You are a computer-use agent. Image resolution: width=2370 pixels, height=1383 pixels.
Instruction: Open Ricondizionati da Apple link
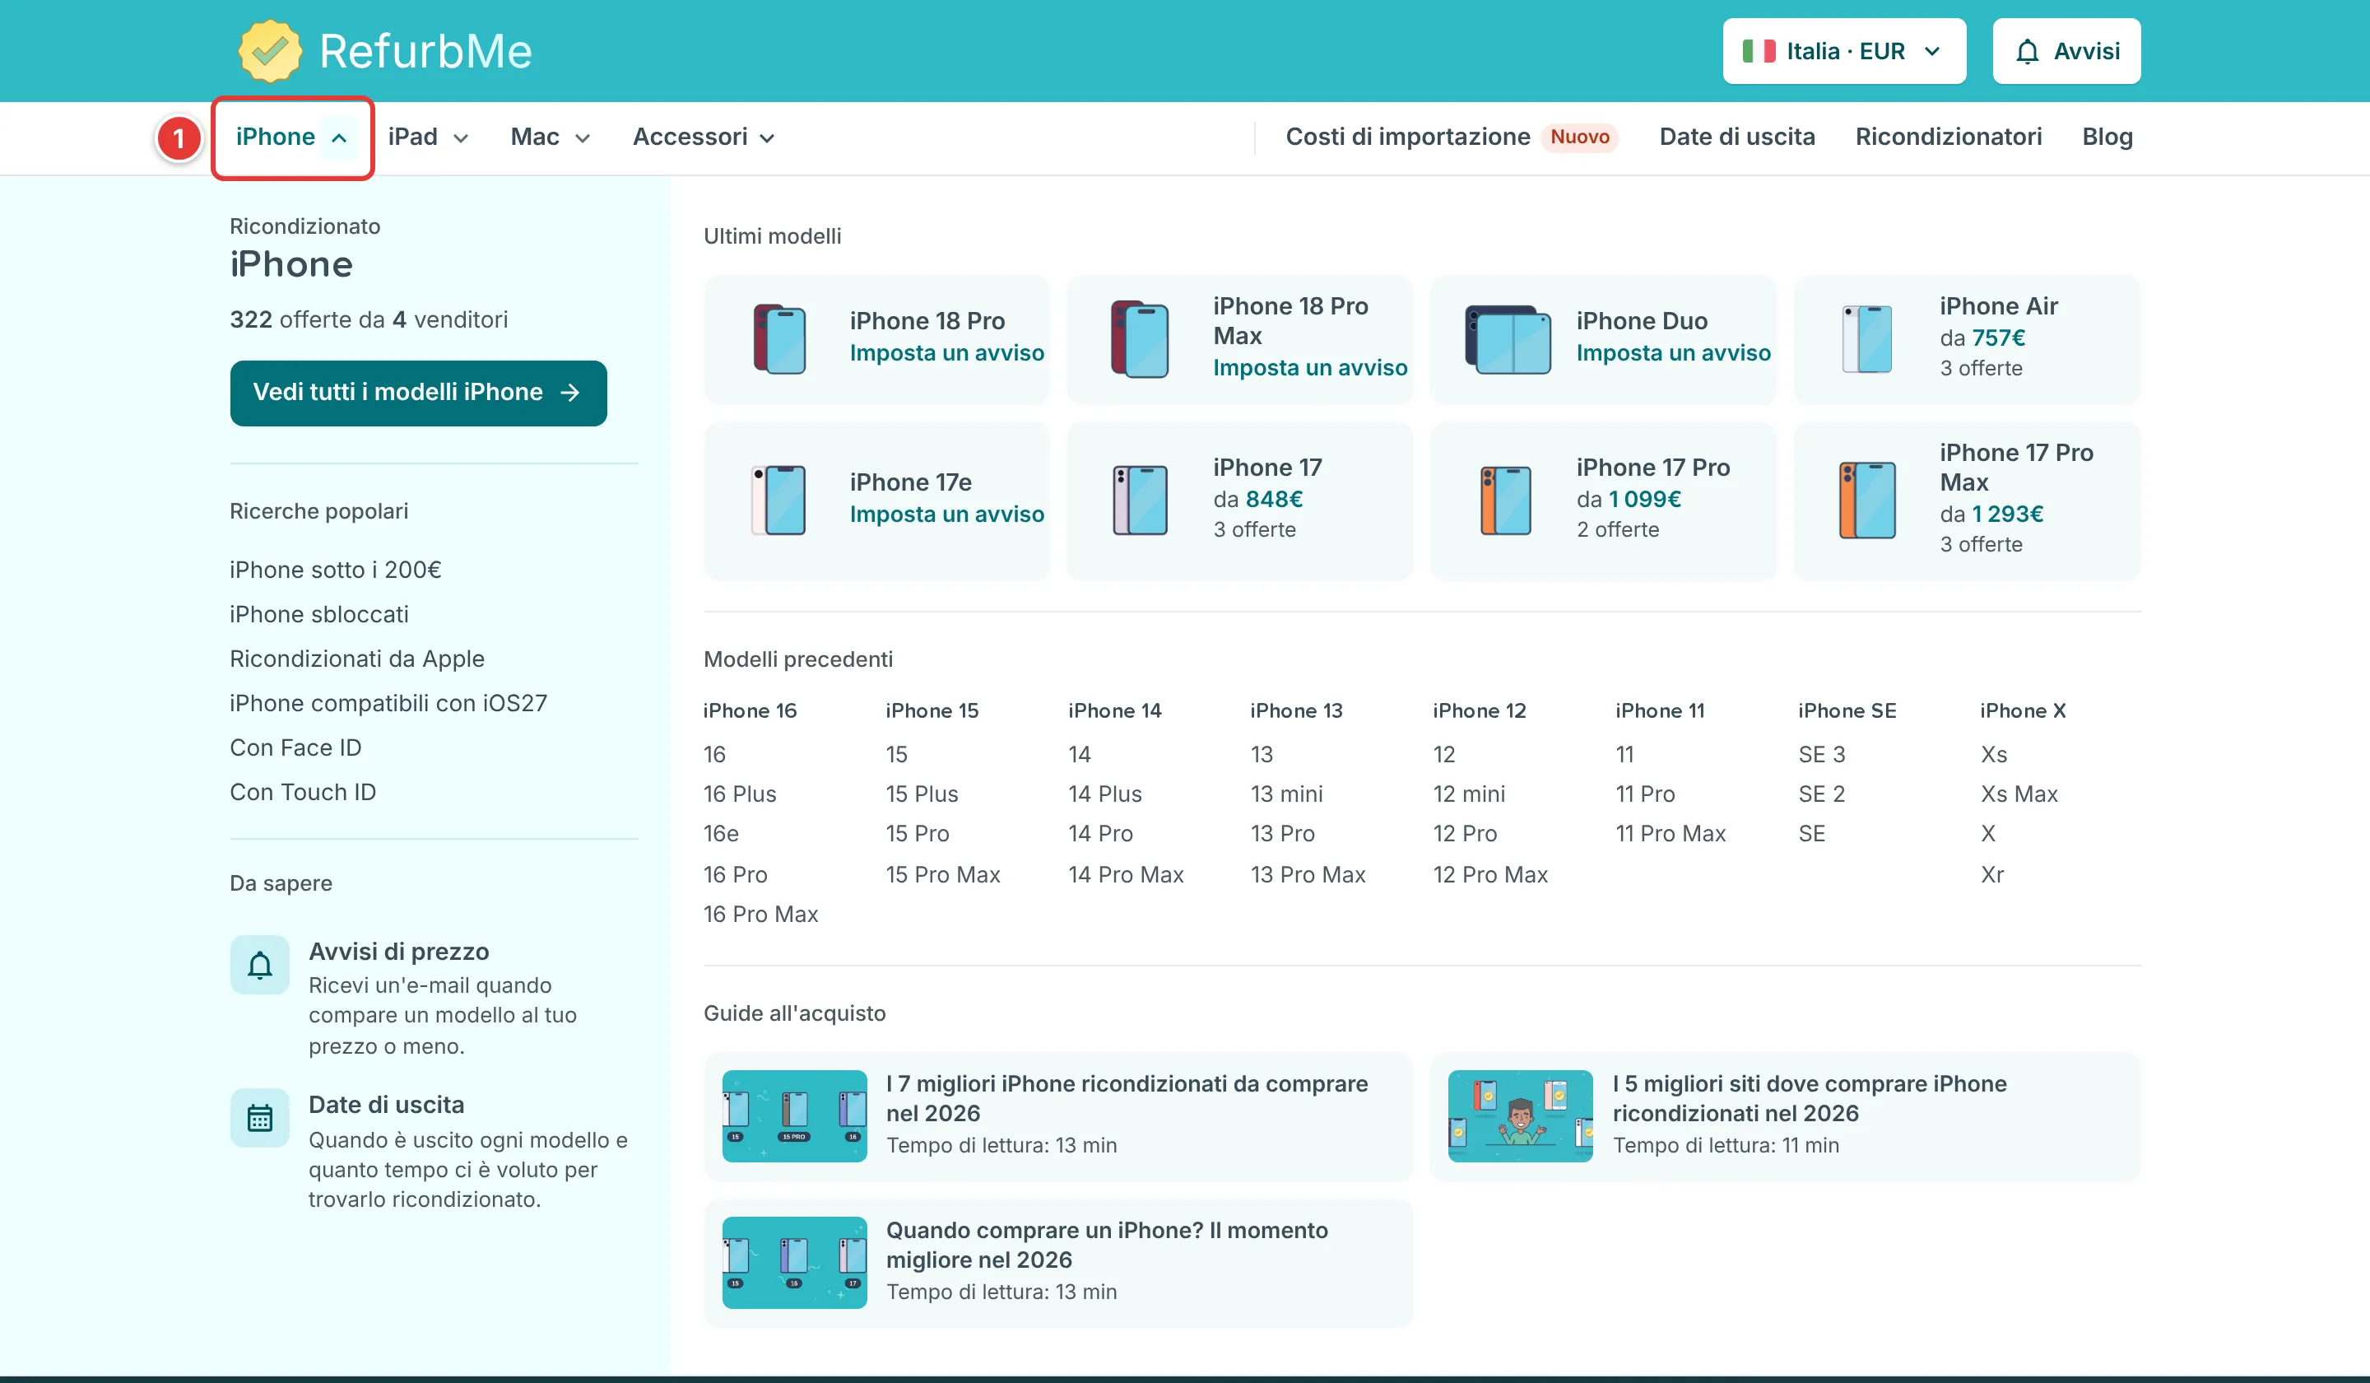(x=357, y=659)
